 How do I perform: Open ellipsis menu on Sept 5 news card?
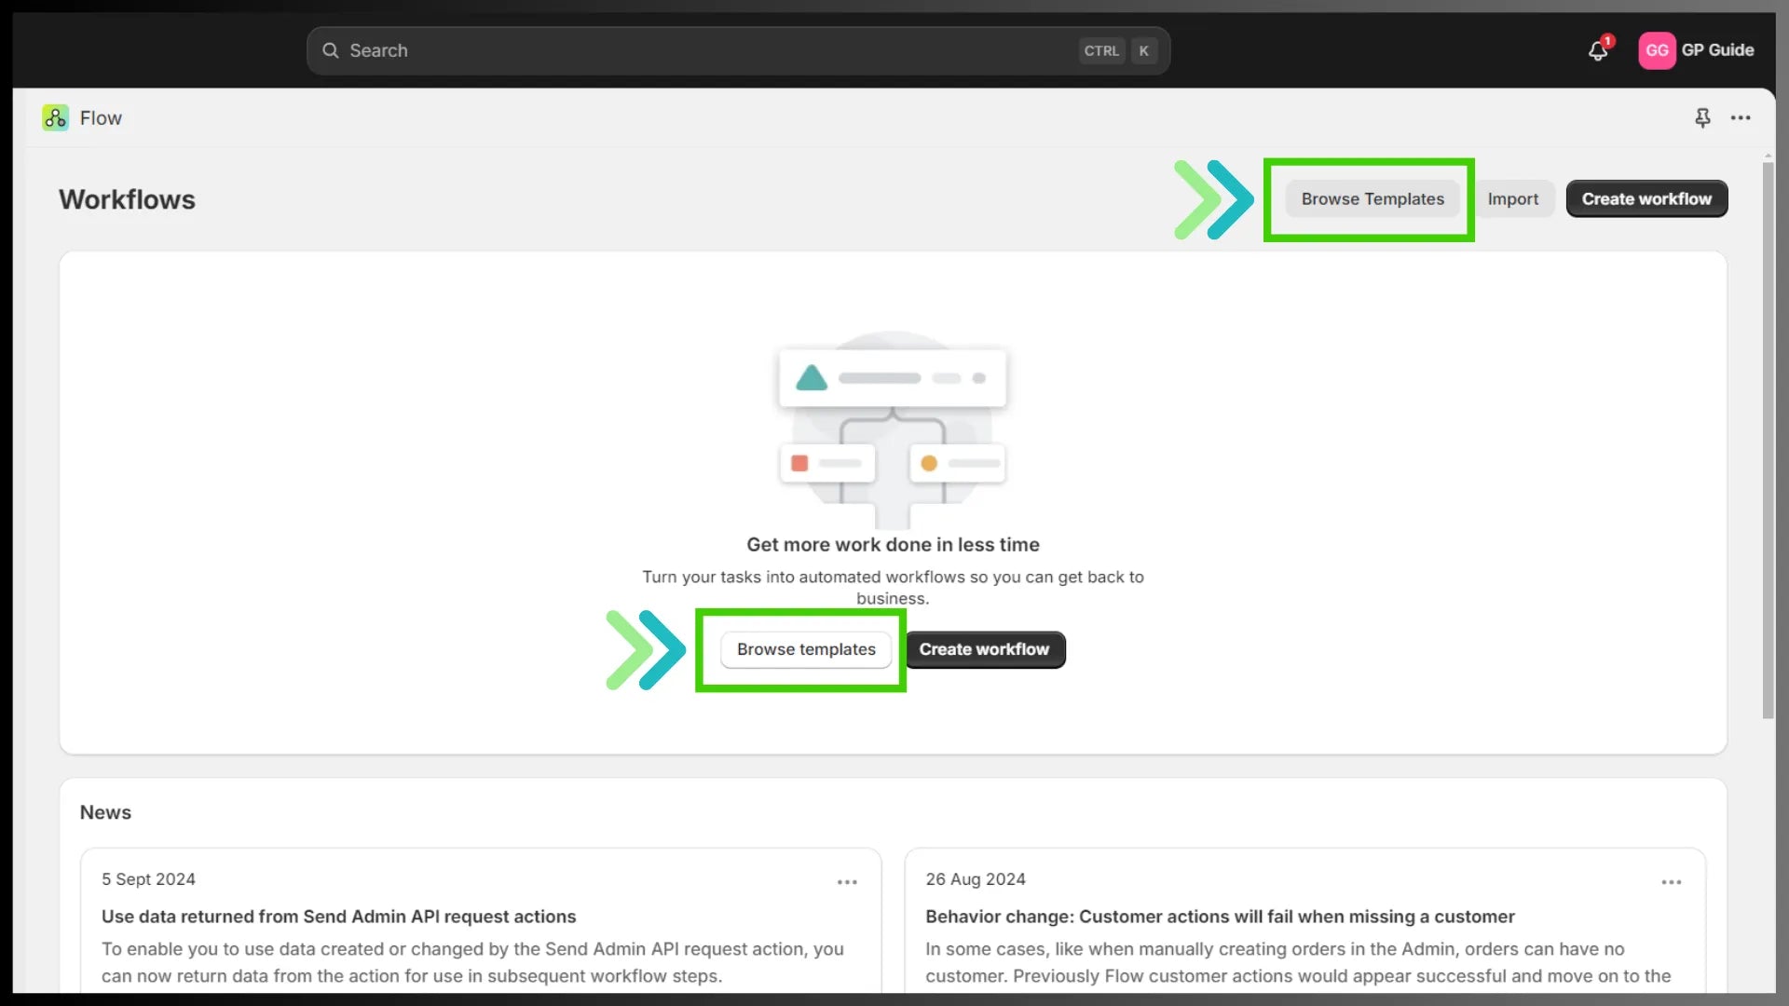tap(847, 882)
